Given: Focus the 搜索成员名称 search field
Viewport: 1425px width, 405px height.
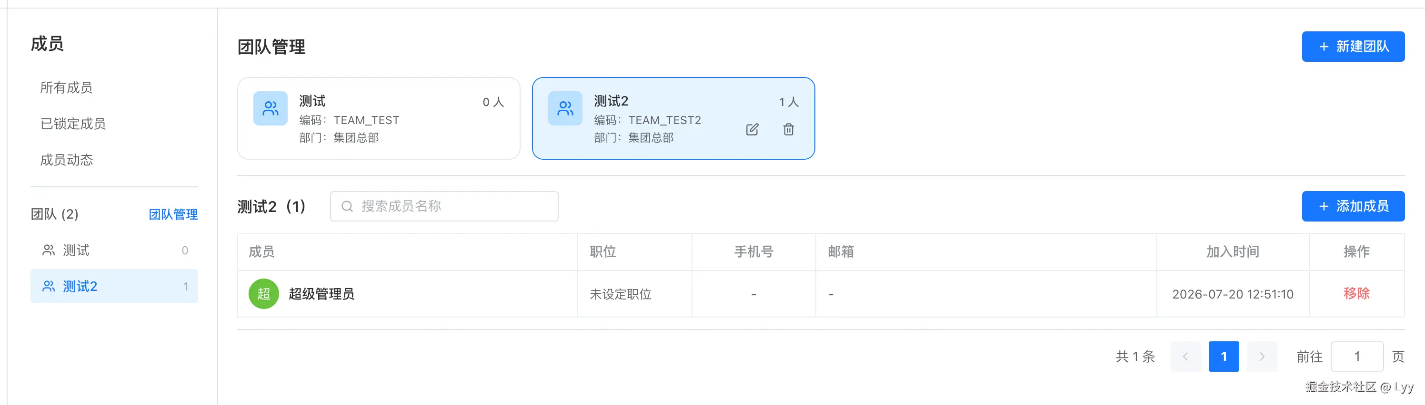Looking at the screenshot, I should point(444,206).
